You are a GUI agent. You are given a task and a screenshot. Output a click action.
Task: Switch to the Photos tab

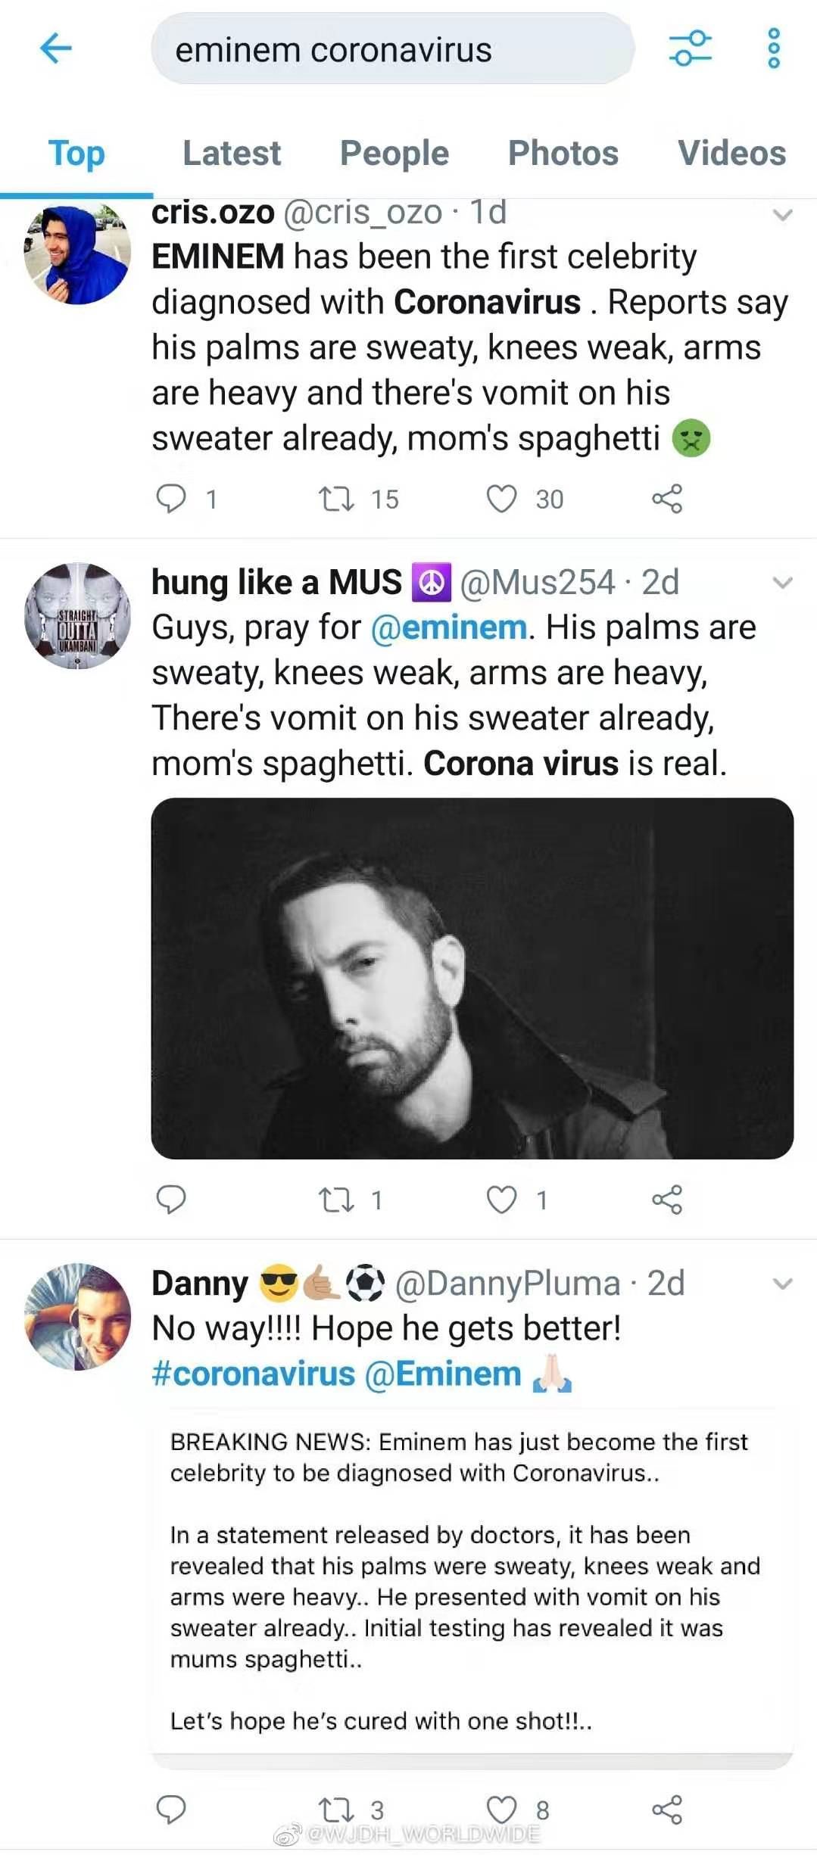point(563,153)
